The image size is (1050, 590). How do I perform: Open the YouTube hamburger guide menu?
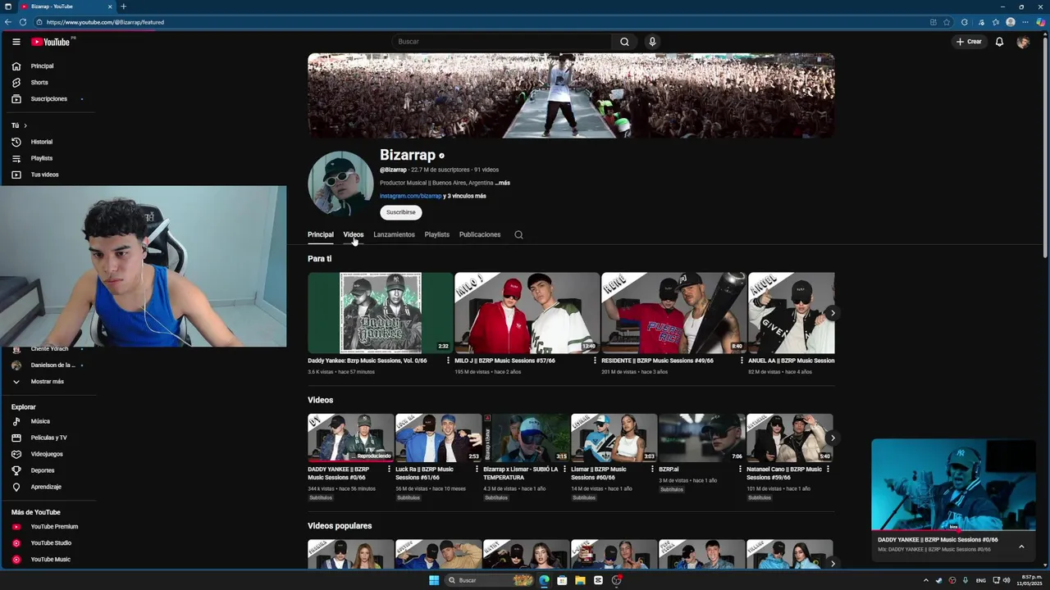pos(16,42)
